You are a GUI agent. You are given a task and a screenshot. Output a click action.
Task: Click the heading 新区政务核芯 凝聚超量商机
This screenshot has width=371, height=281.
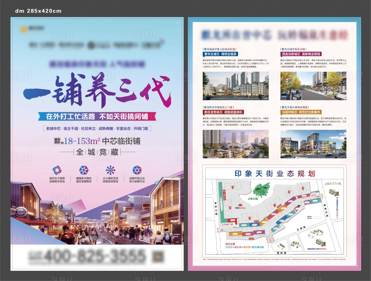click(x=223, y=112)
